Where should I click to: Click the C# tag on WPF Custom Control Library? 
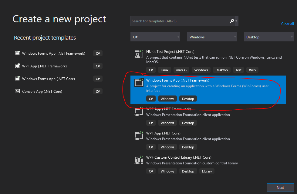pos(151,171)
